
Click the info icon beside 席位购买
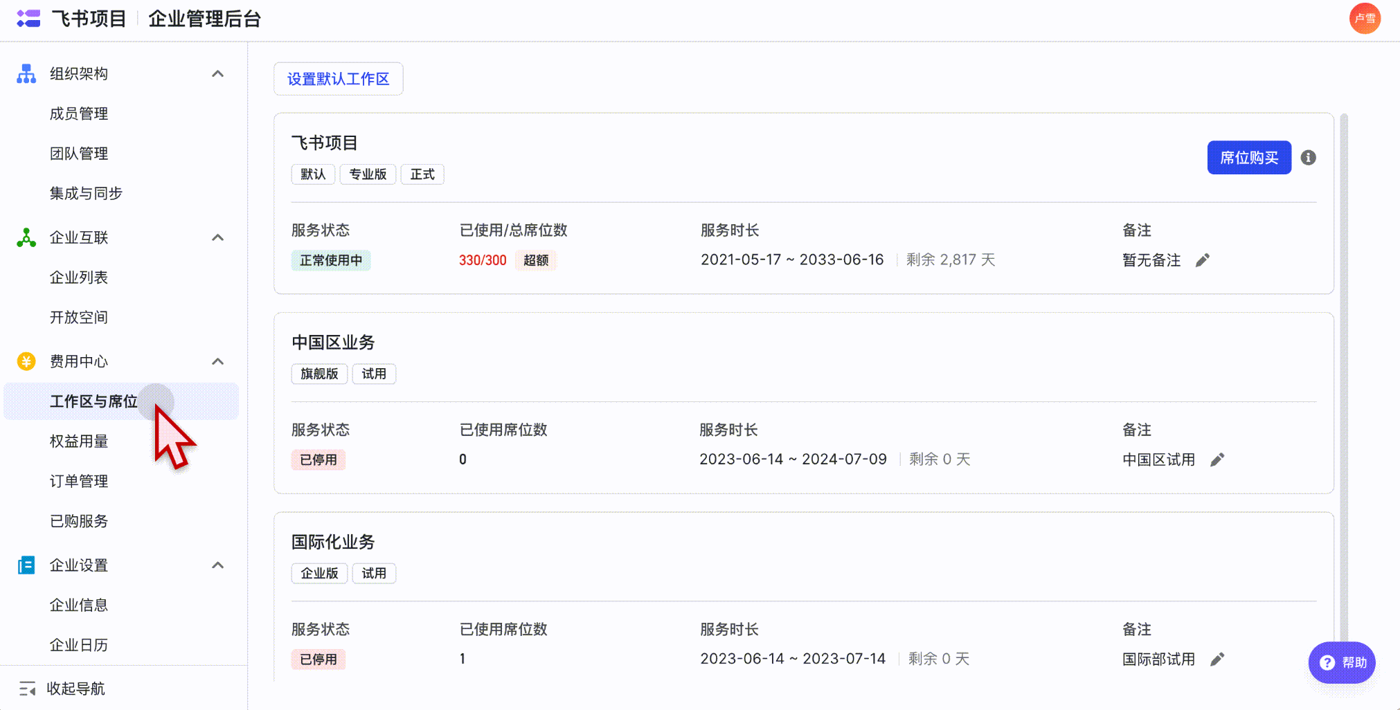[x=1308, y=158]
